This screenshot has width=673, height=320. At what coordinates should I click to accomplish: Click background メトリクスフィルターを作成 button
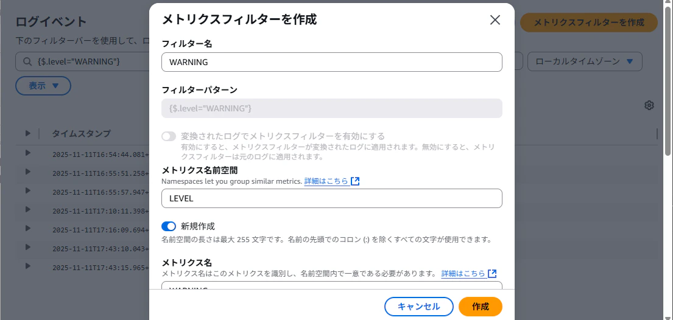pos(589,23)
